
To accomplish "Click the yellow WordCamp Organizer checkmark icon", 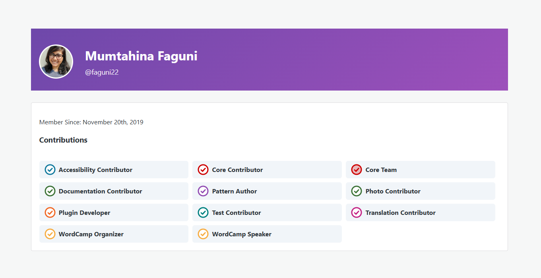I will tap(50, 234).
